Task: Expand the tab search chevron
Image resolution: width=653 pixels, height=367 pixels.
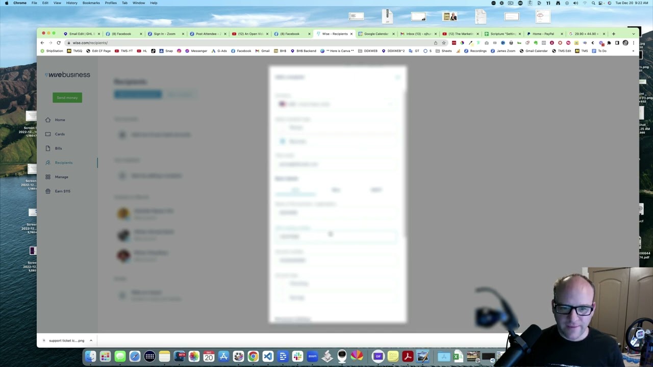Action: pos(633,34)
